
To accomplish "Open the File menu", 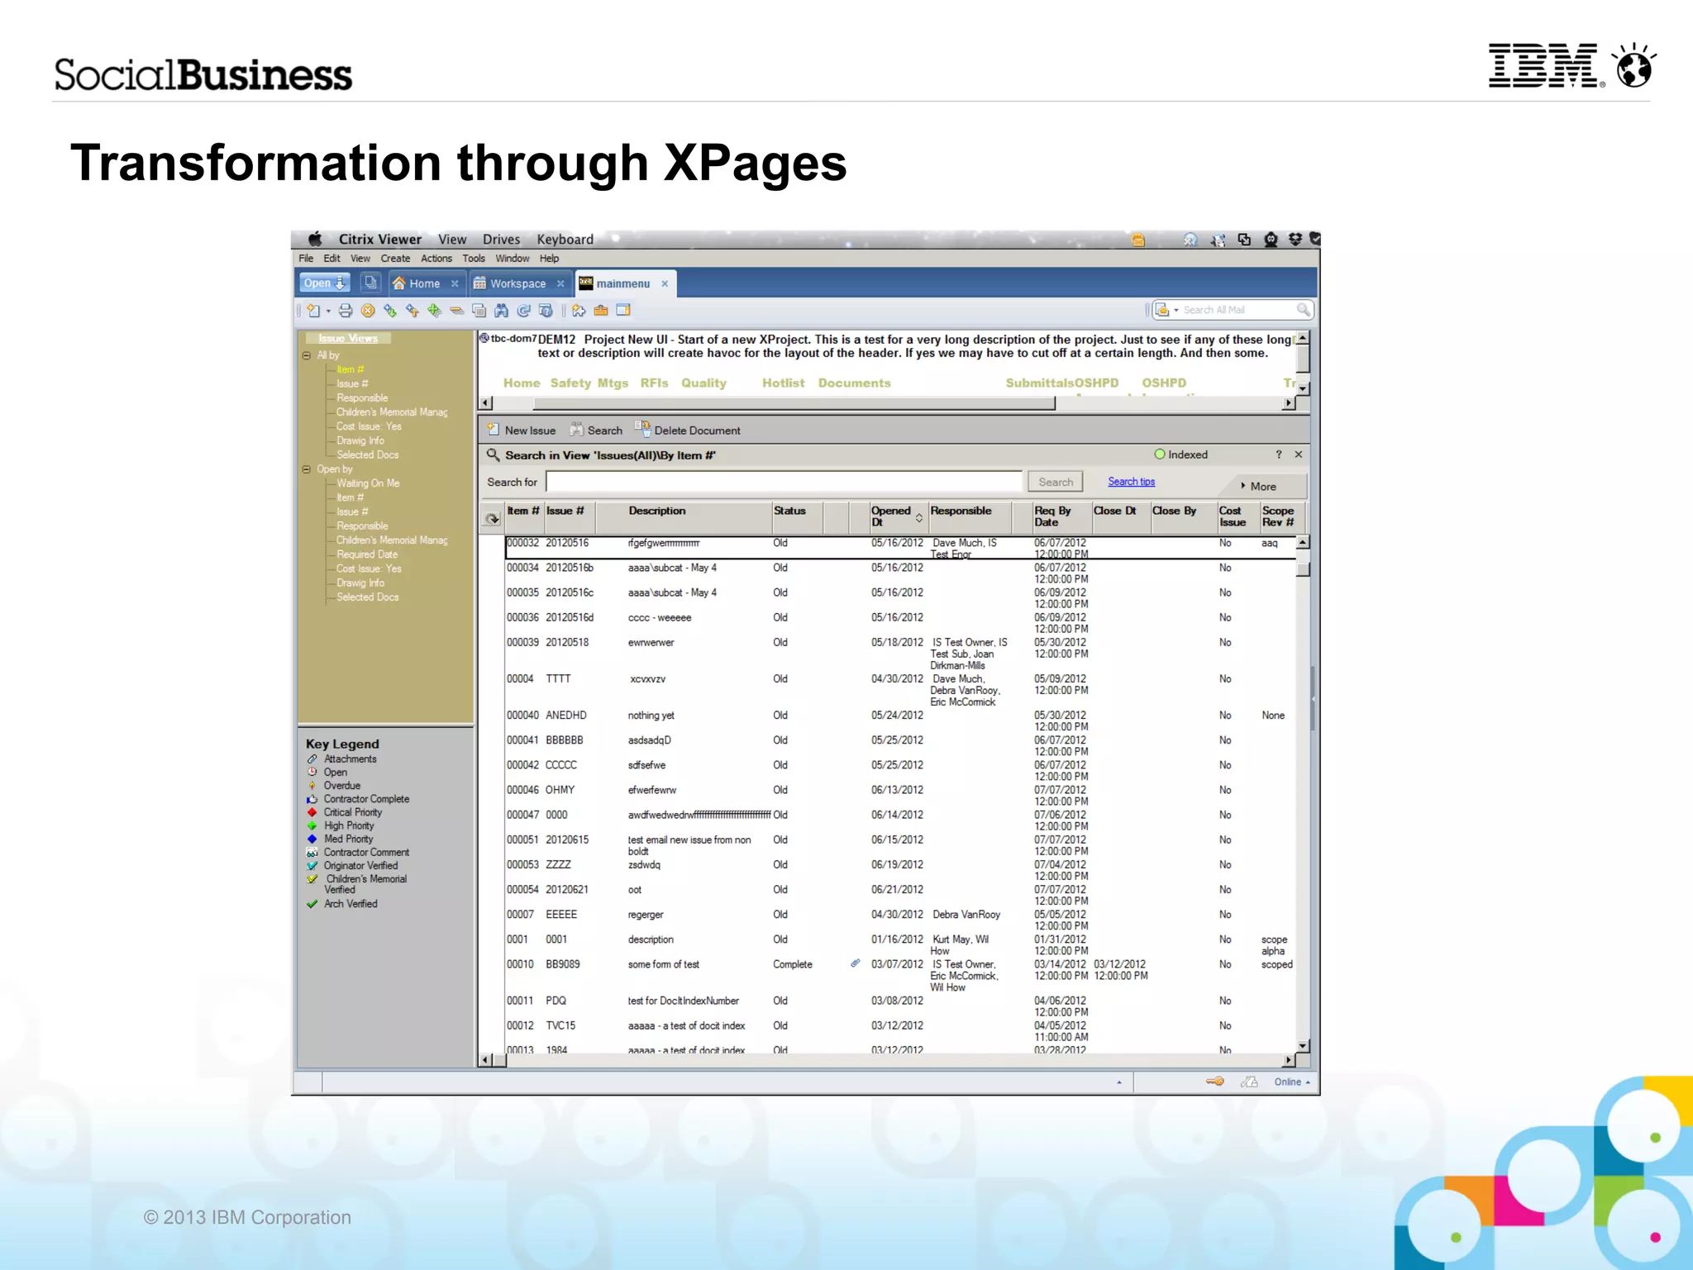I will [306, 259].
